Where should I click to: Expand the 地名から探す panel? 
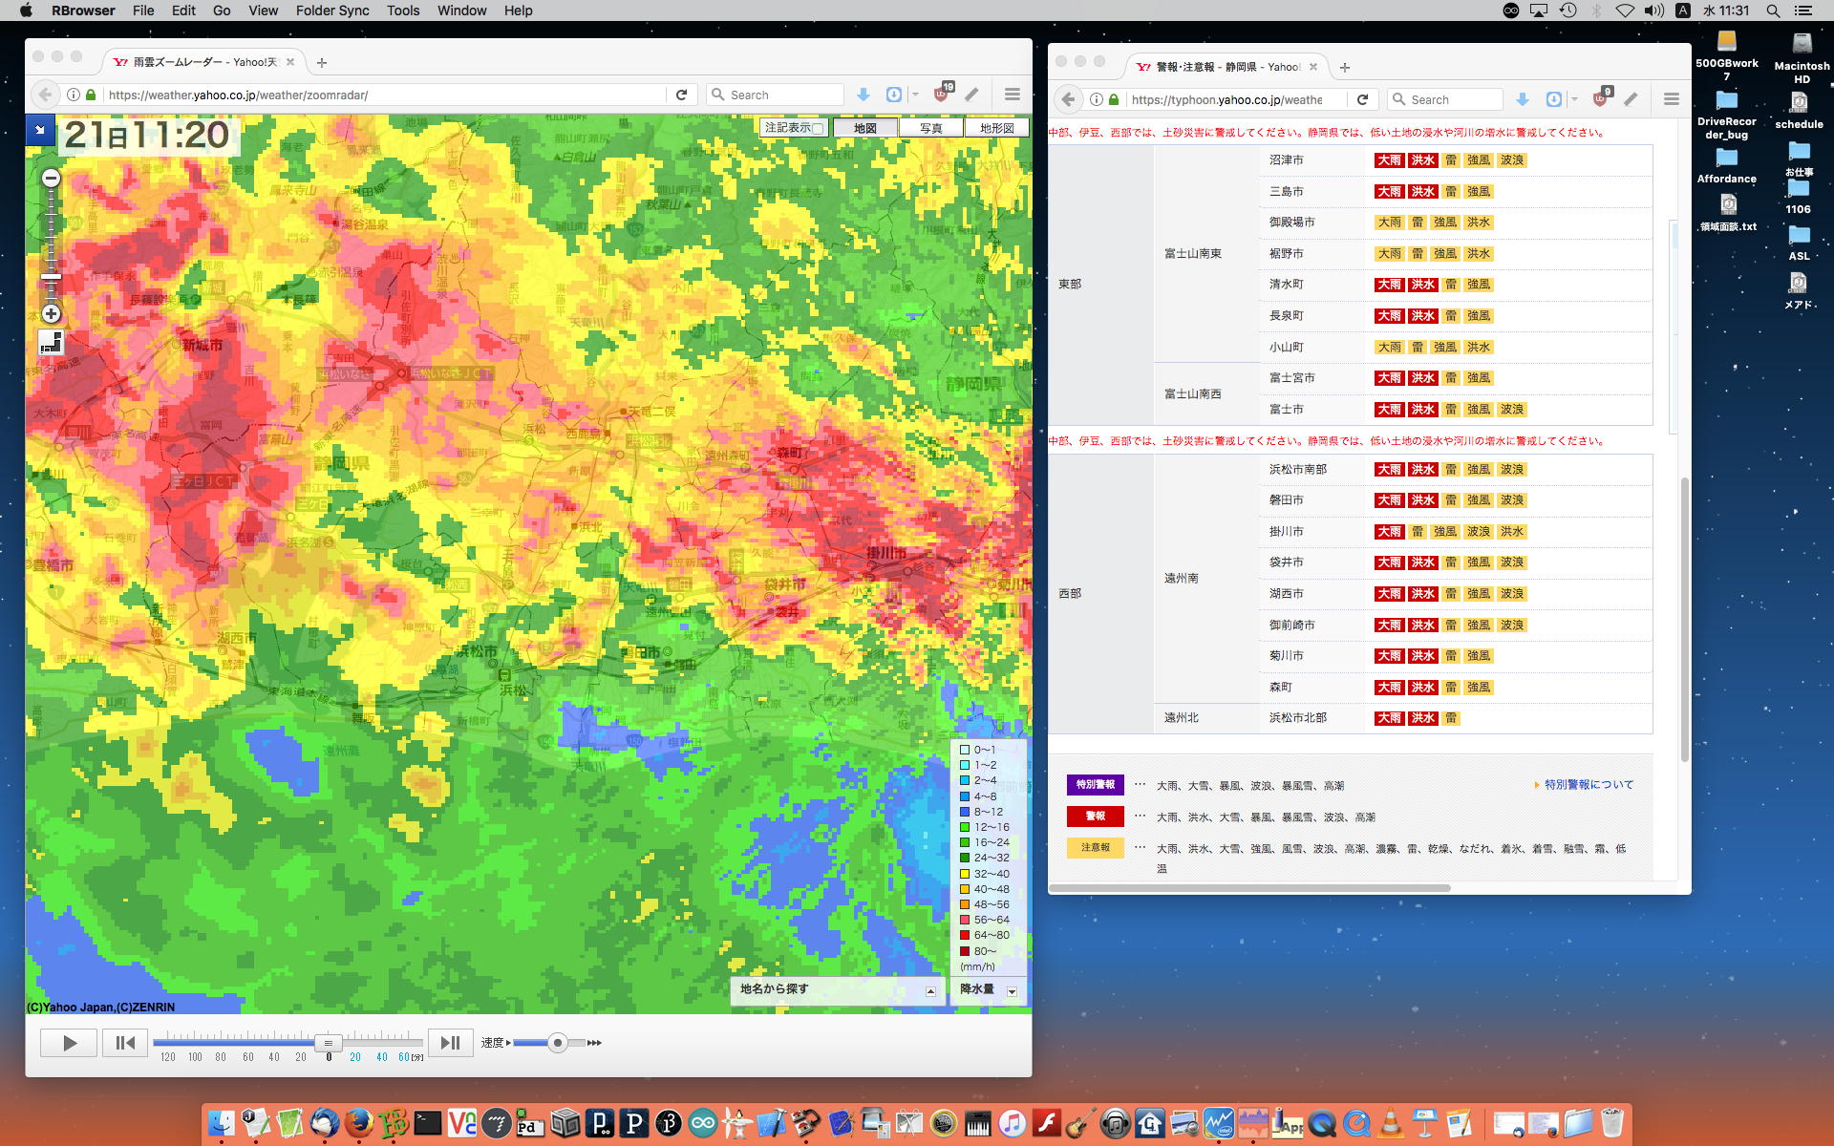point(930,991)
